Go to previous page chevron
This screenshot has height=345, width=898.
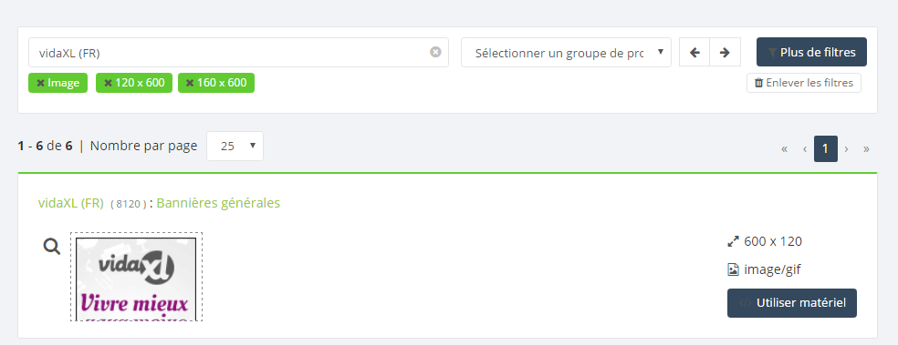tap(805, 149)
